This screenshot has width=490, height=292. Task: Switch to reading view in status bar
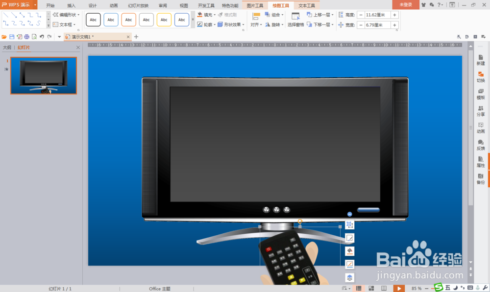[x=384, y=289]
